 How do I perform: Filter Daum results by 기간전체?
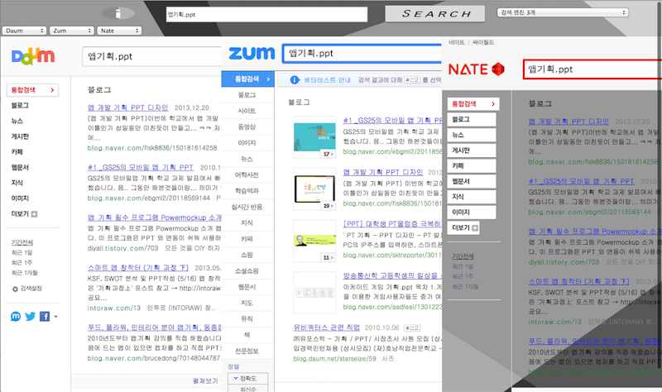22,242
